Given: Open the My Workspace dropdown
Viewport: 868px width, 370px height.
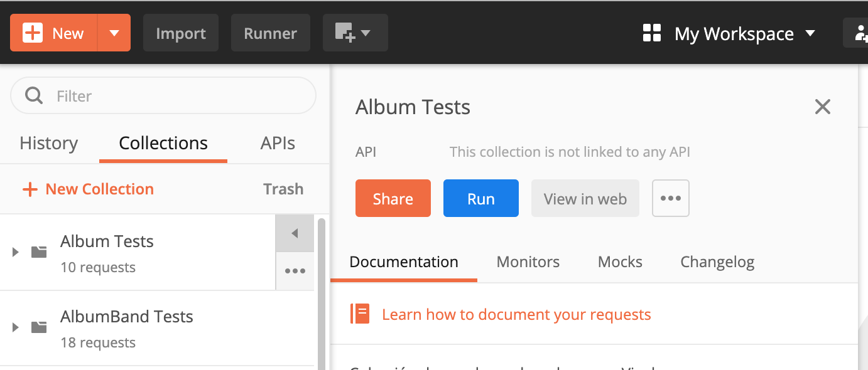Looking at the screenshot, I should pyautogui.click(x=744, y=34).
